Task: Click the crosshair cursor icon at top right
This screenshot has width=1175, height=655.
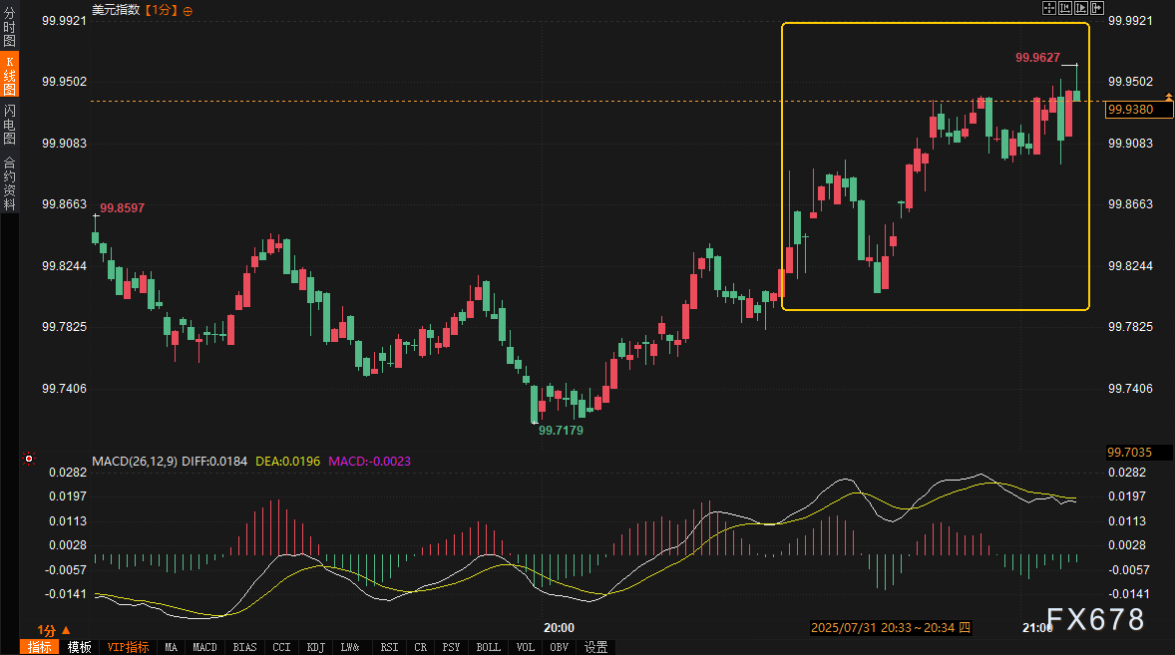Action: 1049,8
